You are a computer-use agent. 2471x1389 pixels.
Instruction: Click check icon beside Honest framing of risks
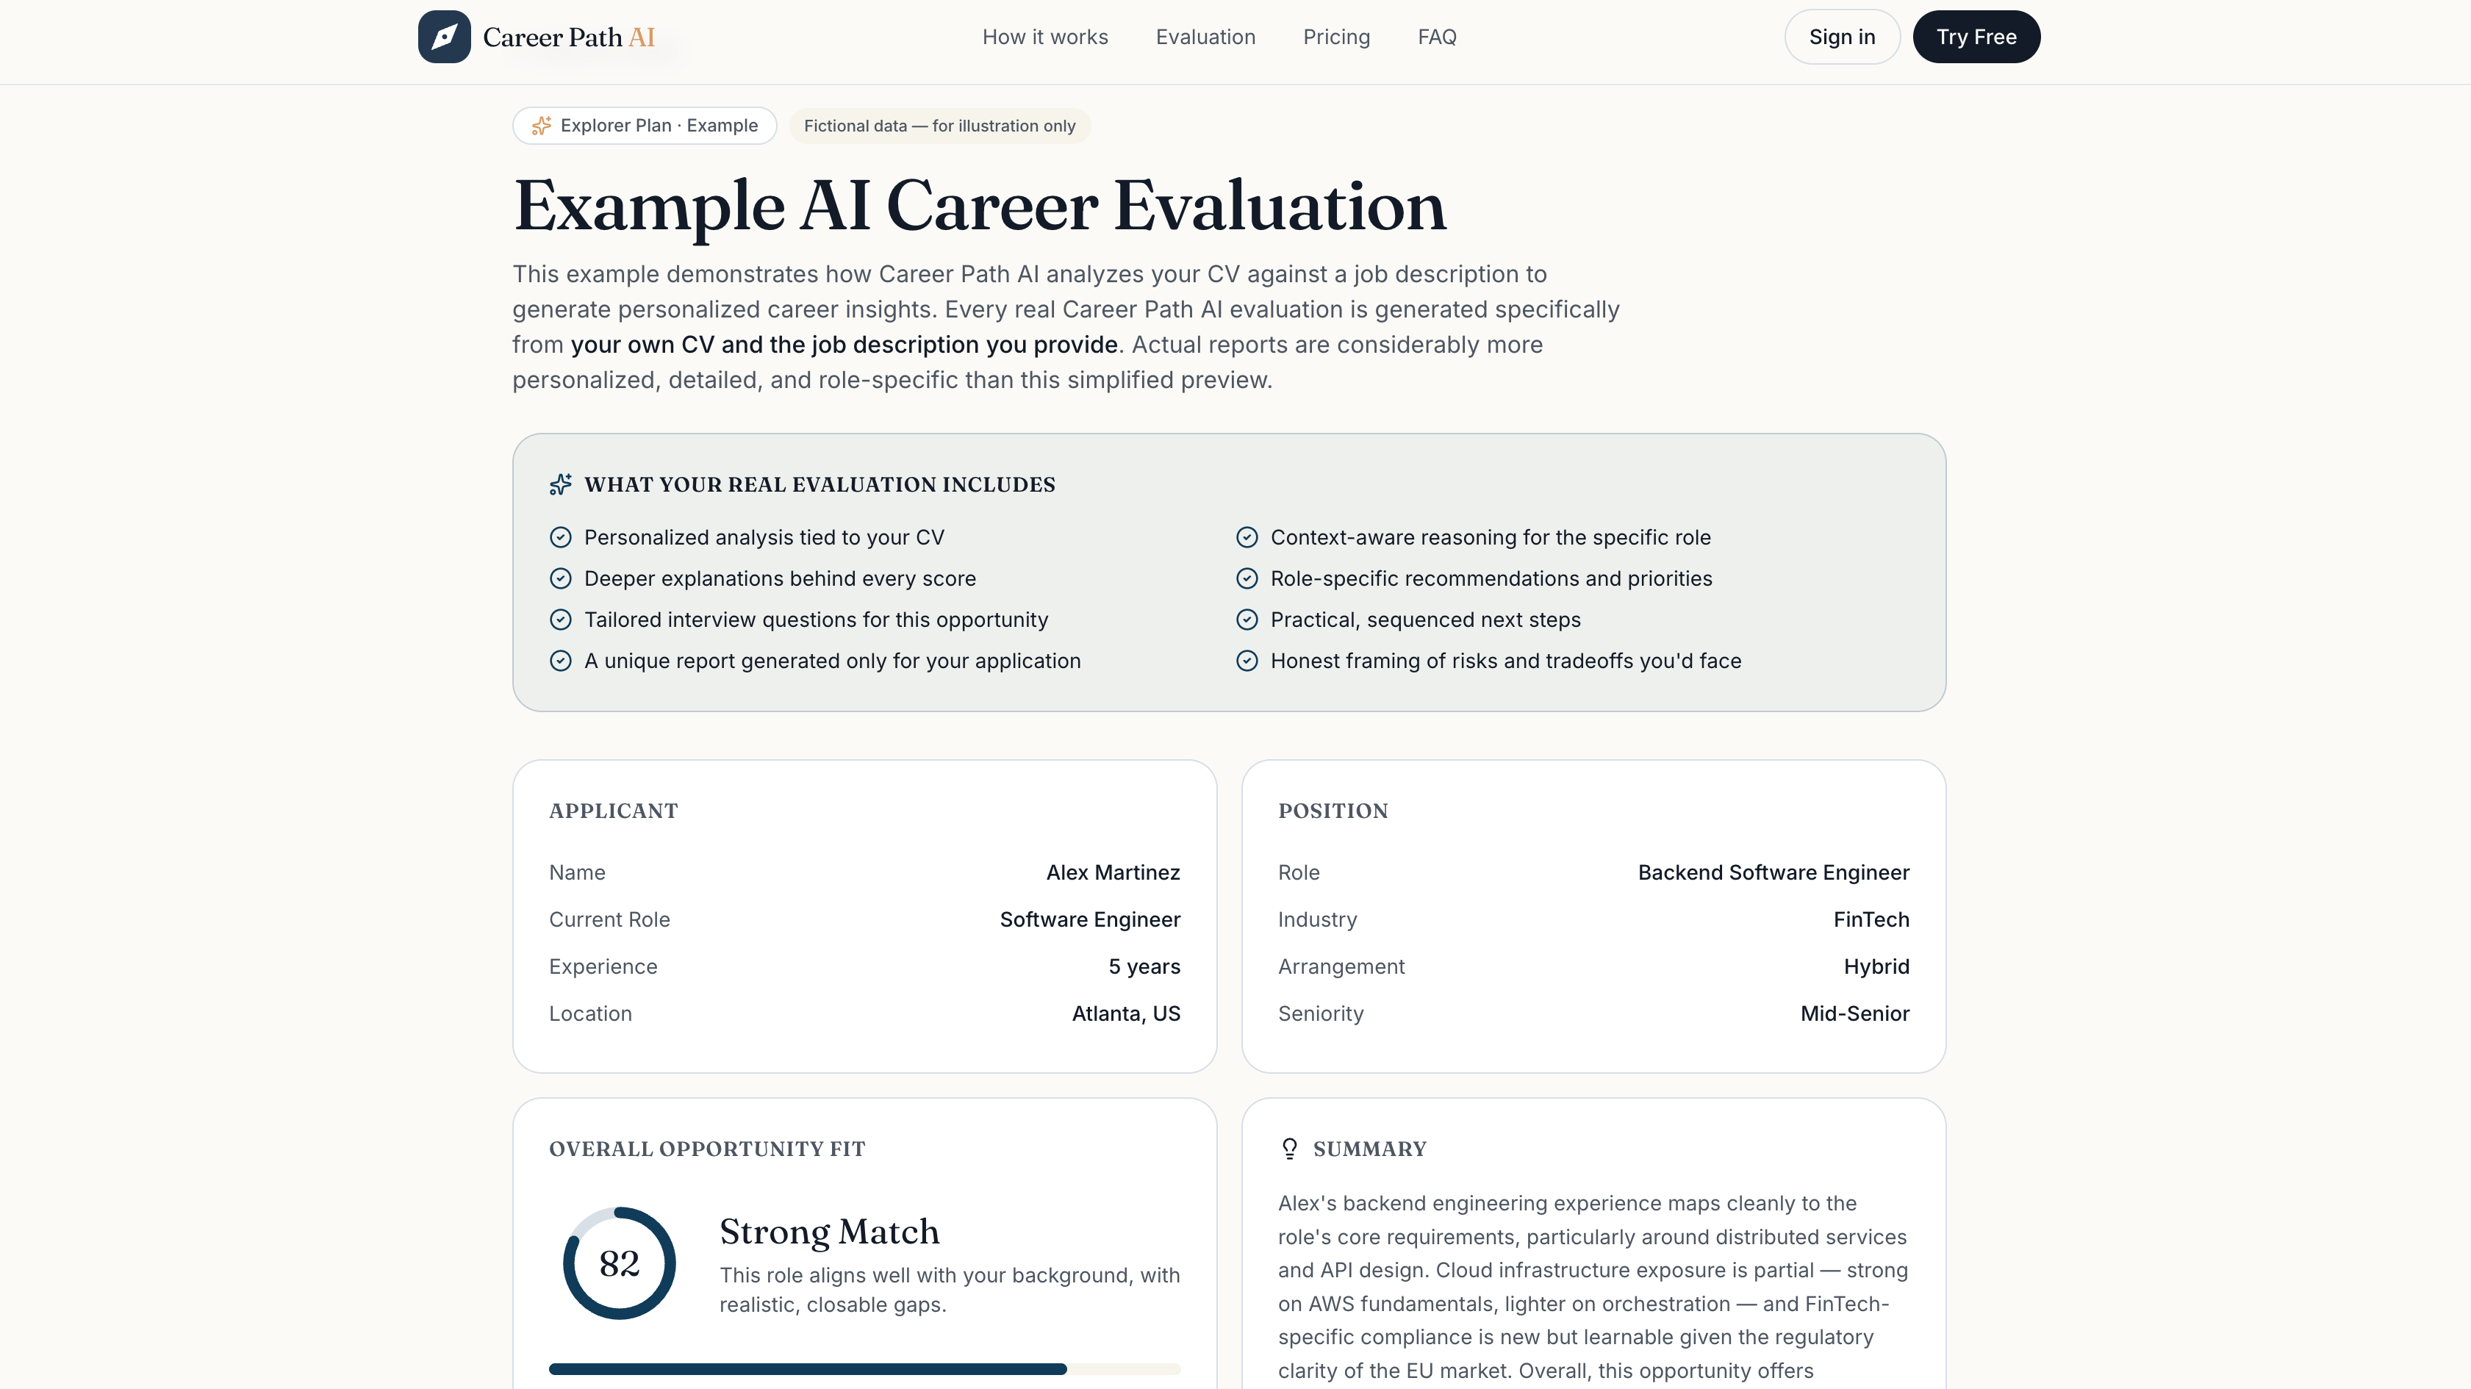pos(1247,661)
